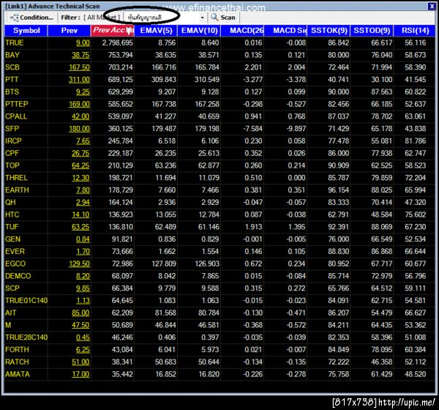The width and height of the screenshot is (439, 410).
Task: Open the 129.50 Prev price link
Action: [79, 264]
